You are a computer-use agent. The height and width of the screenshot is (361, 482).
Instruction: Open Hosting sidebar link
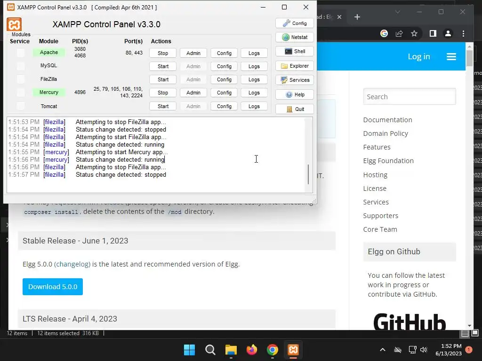[375, 175]
